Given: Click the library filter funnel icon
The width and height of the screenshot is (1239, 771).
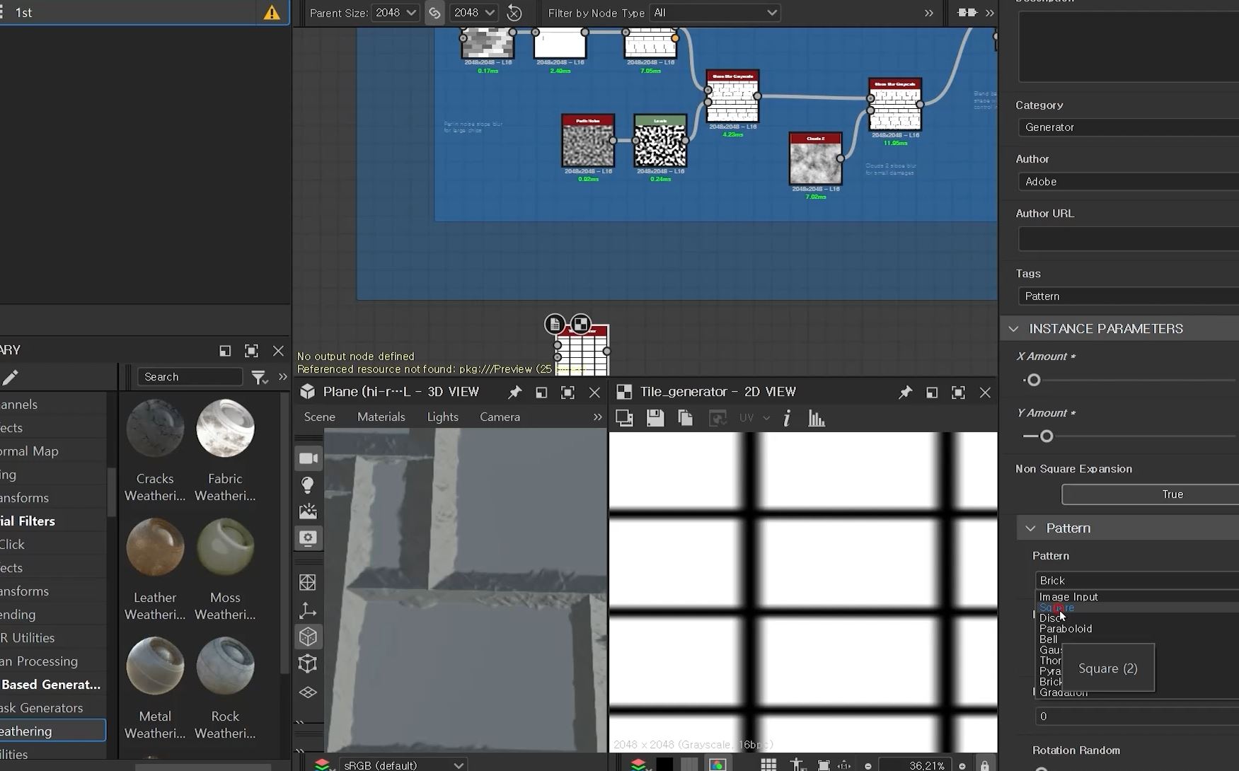Looking at the screenshot, I should coord(259,377).
